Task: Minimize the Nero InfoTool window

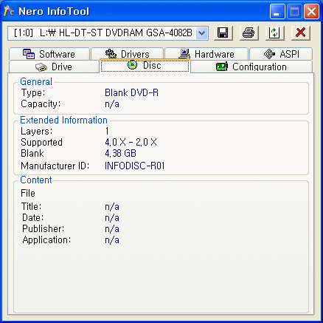Action: (277, 11)
